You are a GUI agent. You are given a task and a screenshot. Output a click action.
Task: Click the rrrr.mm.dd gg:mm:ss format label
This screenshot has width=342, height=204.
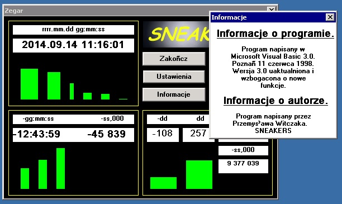[x=73, y=30]
